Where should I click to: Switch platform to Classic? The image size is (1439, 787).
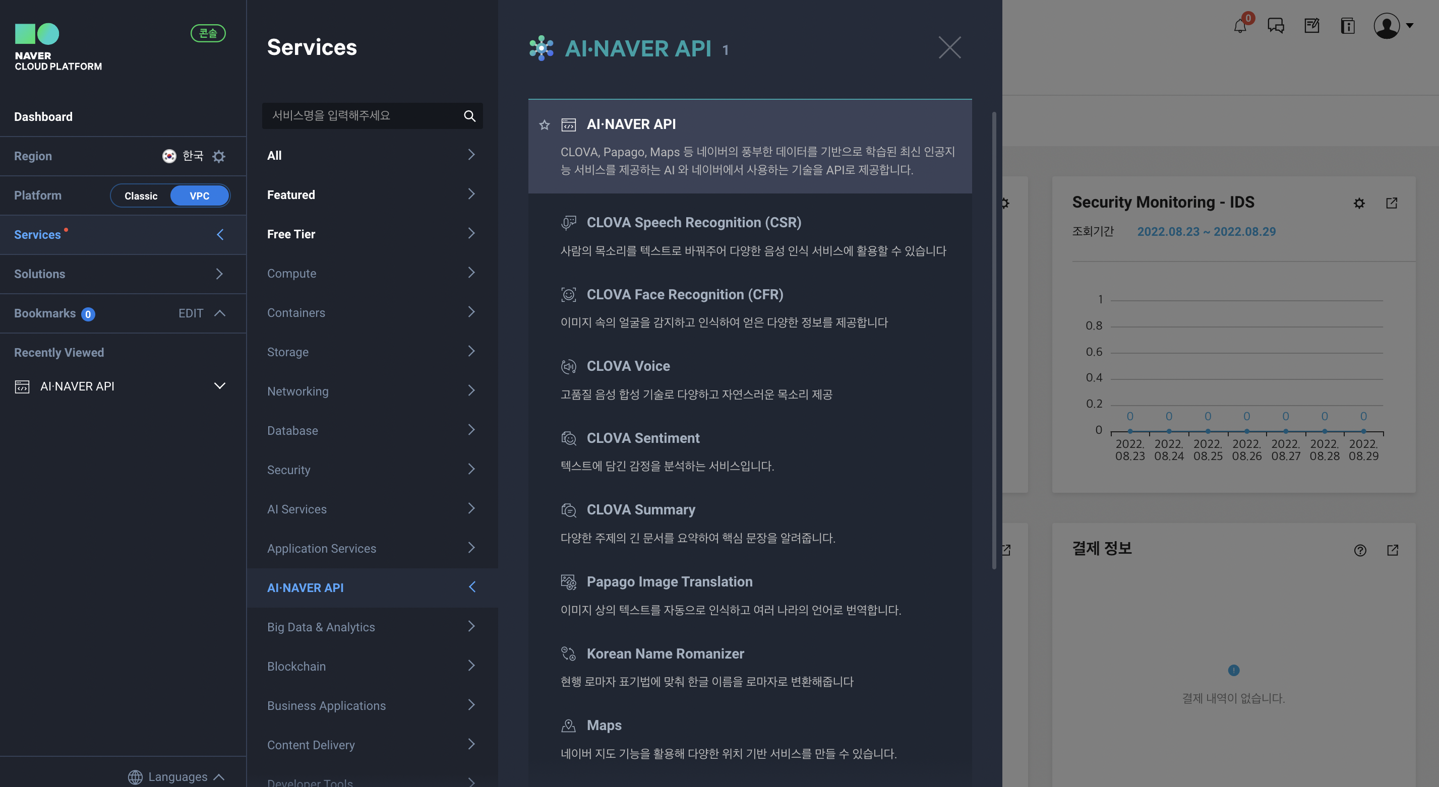(141, 196)
